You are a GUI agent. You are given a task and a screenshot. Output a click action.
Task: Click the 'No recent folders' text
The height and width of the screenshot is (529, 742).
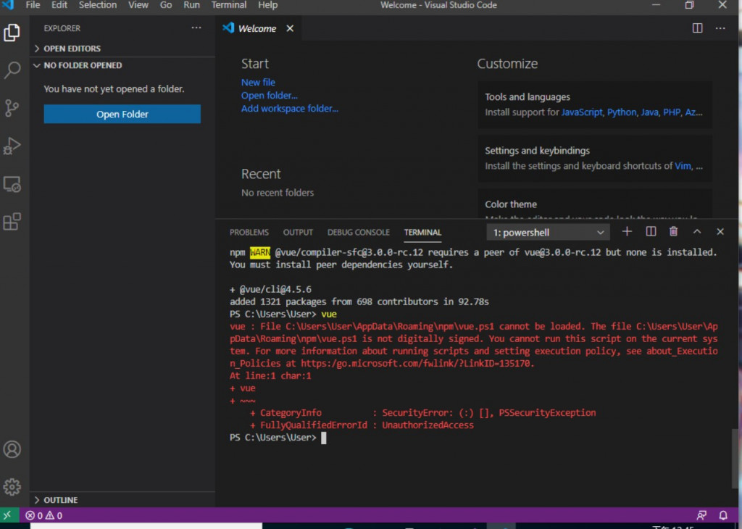(x=278, y=193)
